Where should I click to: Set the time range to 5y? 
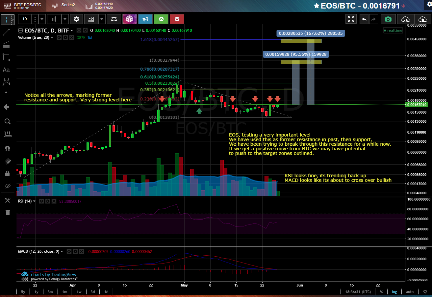coord(23,292)
